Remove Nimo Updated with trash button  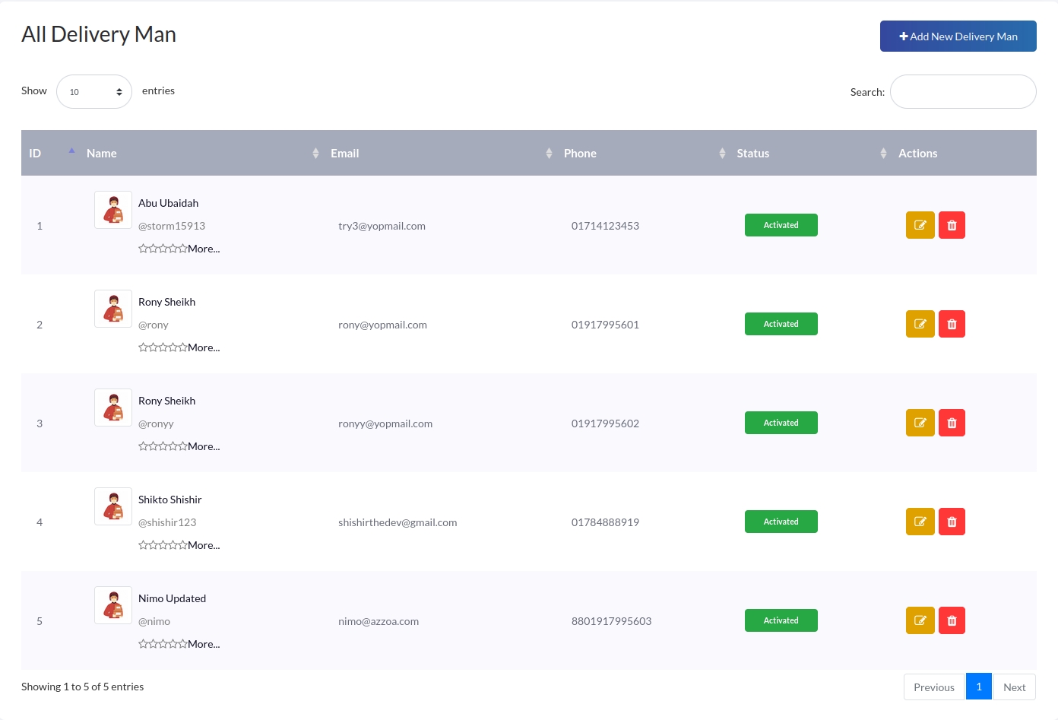click(952, 620)
